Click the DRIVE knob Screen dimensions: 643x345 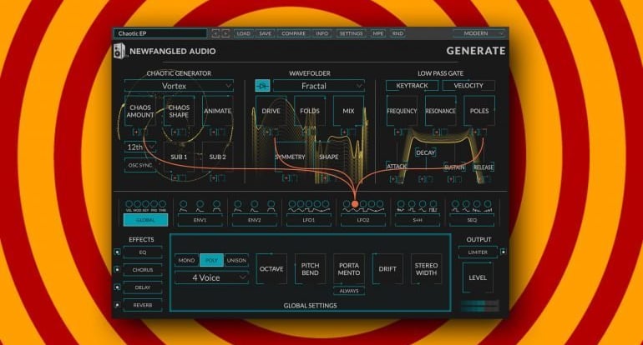pyautogui.click(x=271, y=111)
